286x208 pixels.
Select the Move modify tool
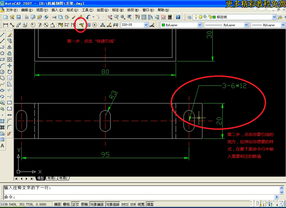pos(9,65)
